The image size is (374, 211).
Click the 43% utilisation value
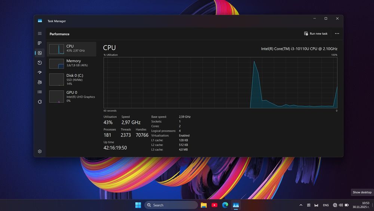pos(108,122)
